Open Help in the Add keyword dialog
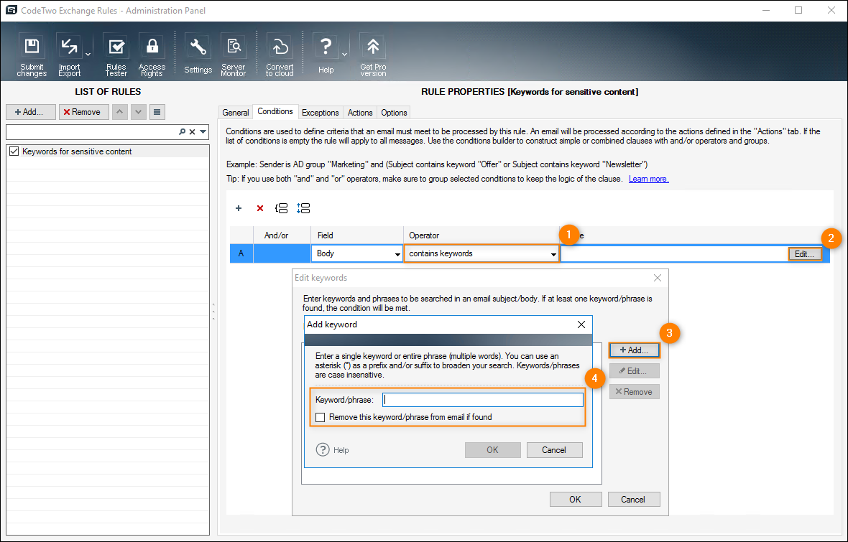Image resolution: width=848 pixels, height=542 pixels. click(333, 449)
